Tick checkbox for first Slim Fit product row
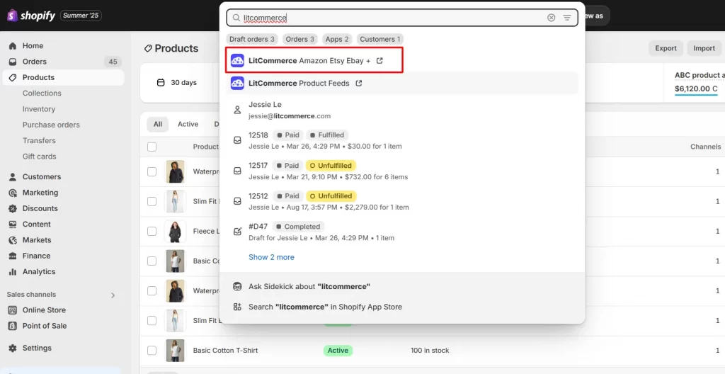725x374 pixels. pyautogui.click(x=152, y=201)
